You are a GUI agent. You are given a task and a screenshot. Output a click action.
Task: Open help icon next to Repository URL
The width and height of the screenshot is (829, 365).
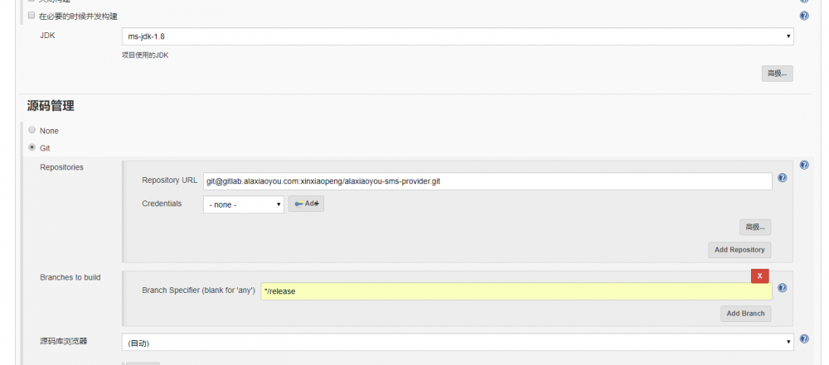(x=783, y=178)
